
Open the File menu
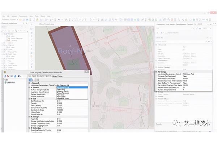[x=4, y=16]
